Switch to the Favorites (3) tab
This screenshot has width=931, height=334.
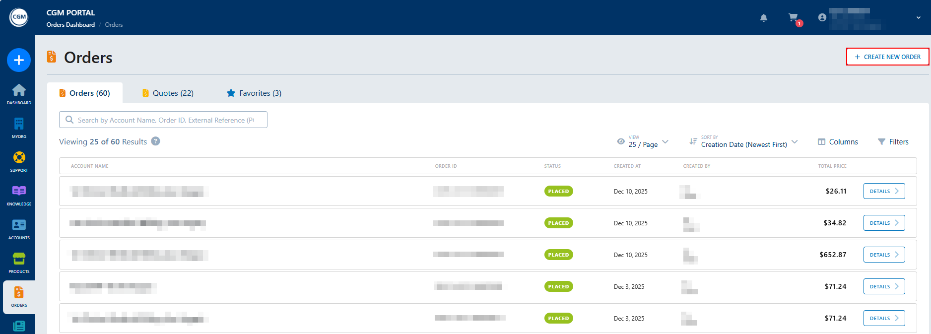[x=254, y=93]
